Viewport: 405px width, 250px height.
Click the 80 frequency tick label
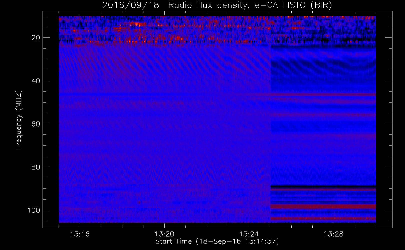click(36, 167)
